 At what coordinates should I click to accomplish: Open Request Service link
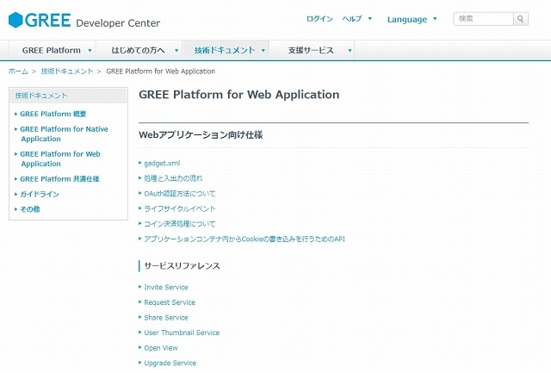(x=170, y=302)
